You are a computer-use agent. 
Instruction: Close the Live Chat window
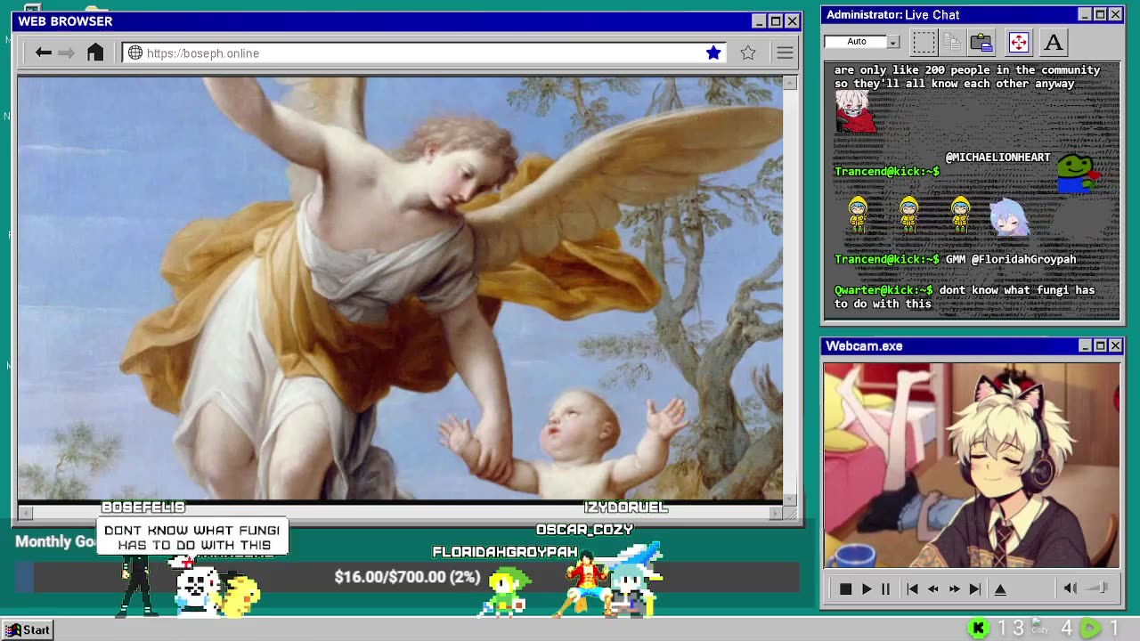(x=1115, y=14)
